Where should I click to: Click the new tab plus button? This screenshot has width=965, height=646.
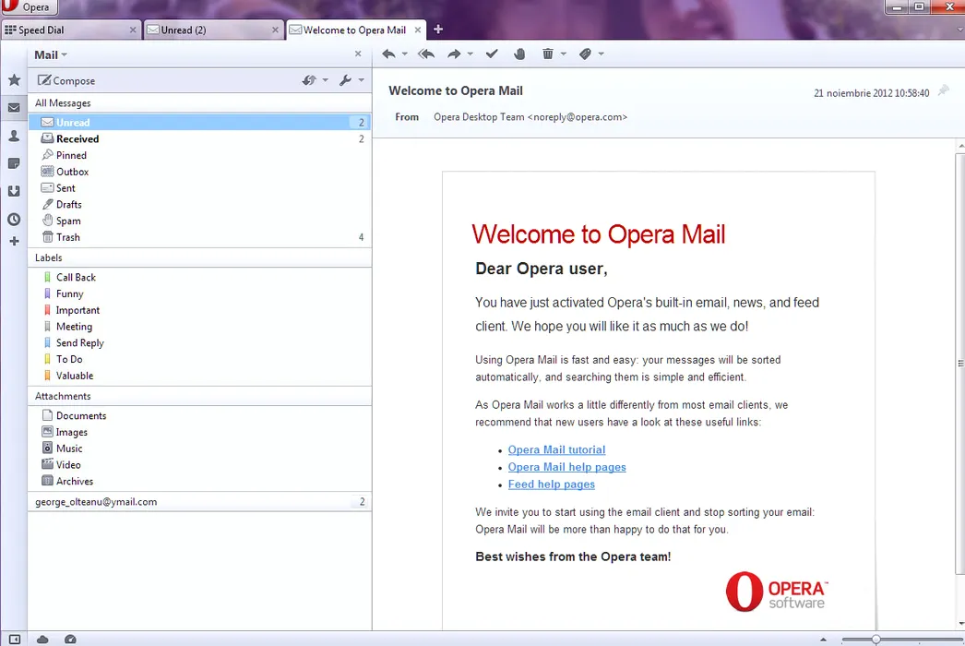tap(438, 29)
